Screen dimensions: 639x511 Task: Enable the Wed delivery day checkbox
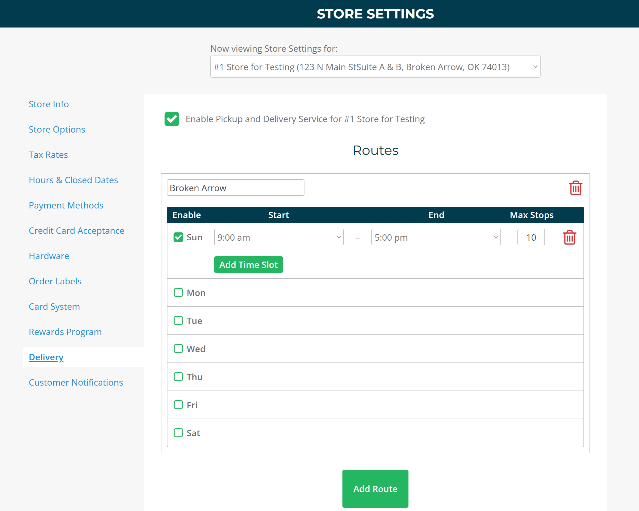coord(178,349)
